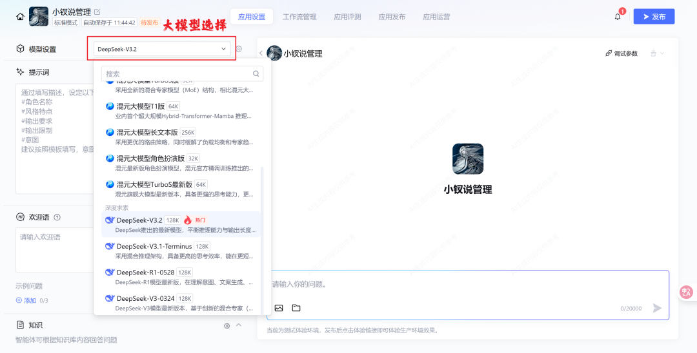Viewport: 697px width, 353px height.
Task: Open the notification bell
Action: (617, 17)
